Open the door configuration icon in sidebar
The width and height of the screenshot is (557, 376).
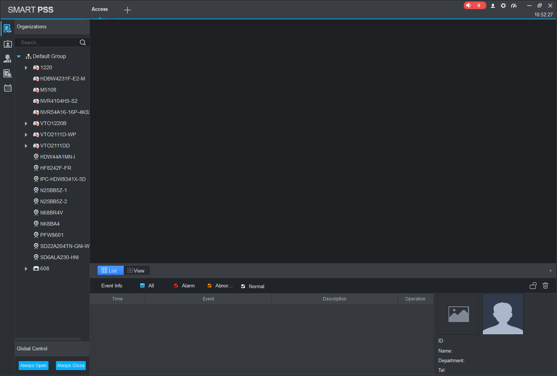point(7,73)
